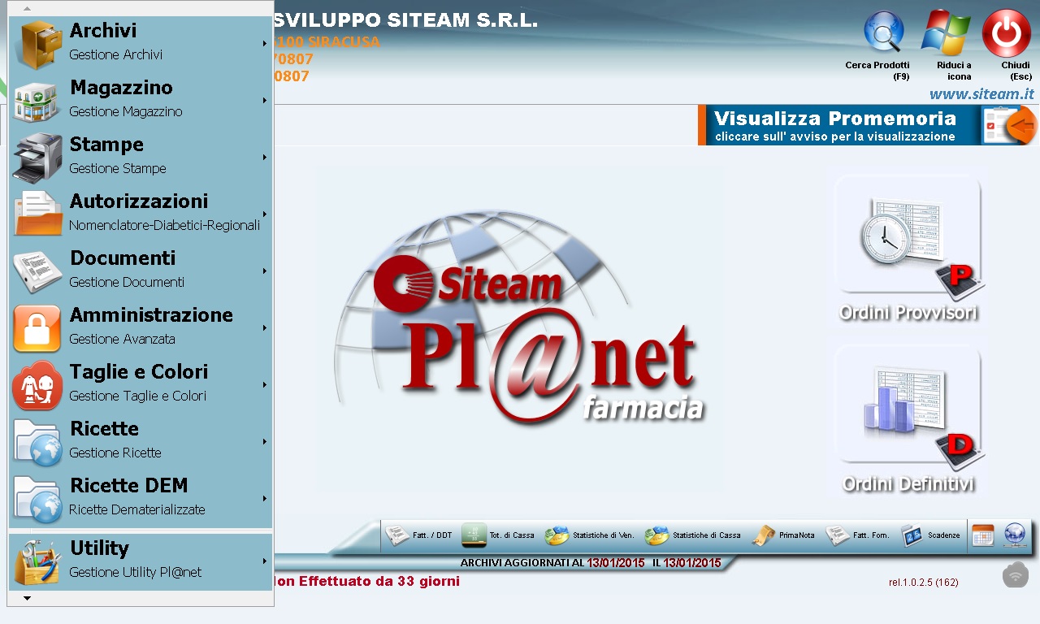
Task: Select Gestione Ricette subtitle
Action: (x=115, y=453)
